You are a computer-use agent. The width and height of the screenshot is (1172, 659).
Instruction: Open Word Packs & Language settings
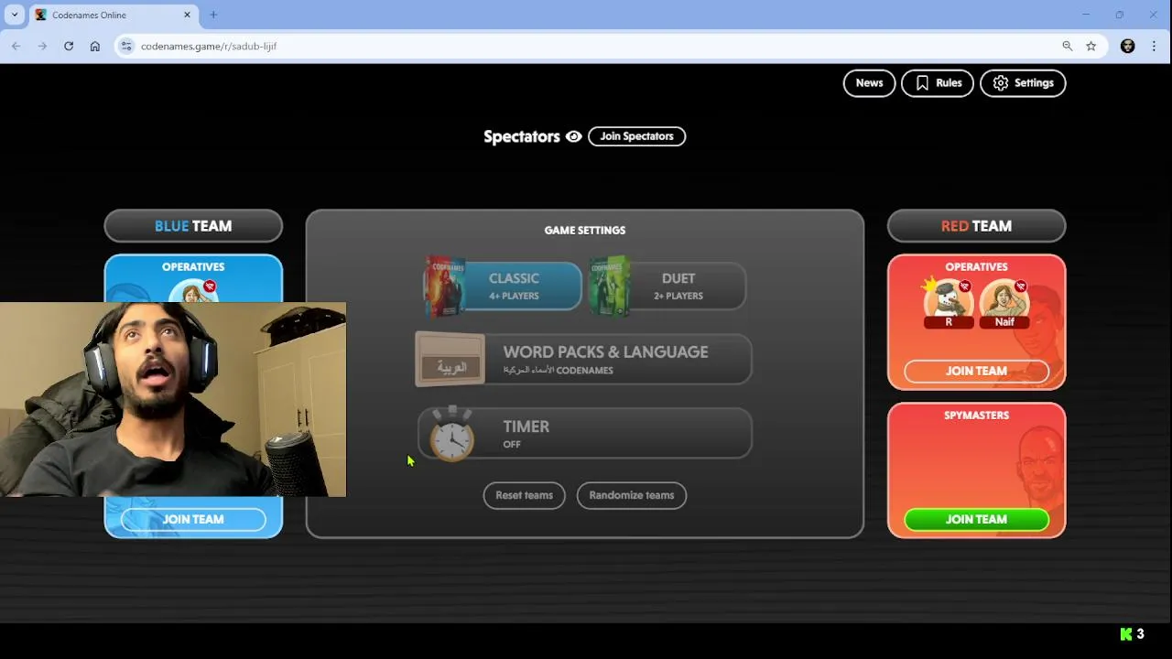[584, 360]
